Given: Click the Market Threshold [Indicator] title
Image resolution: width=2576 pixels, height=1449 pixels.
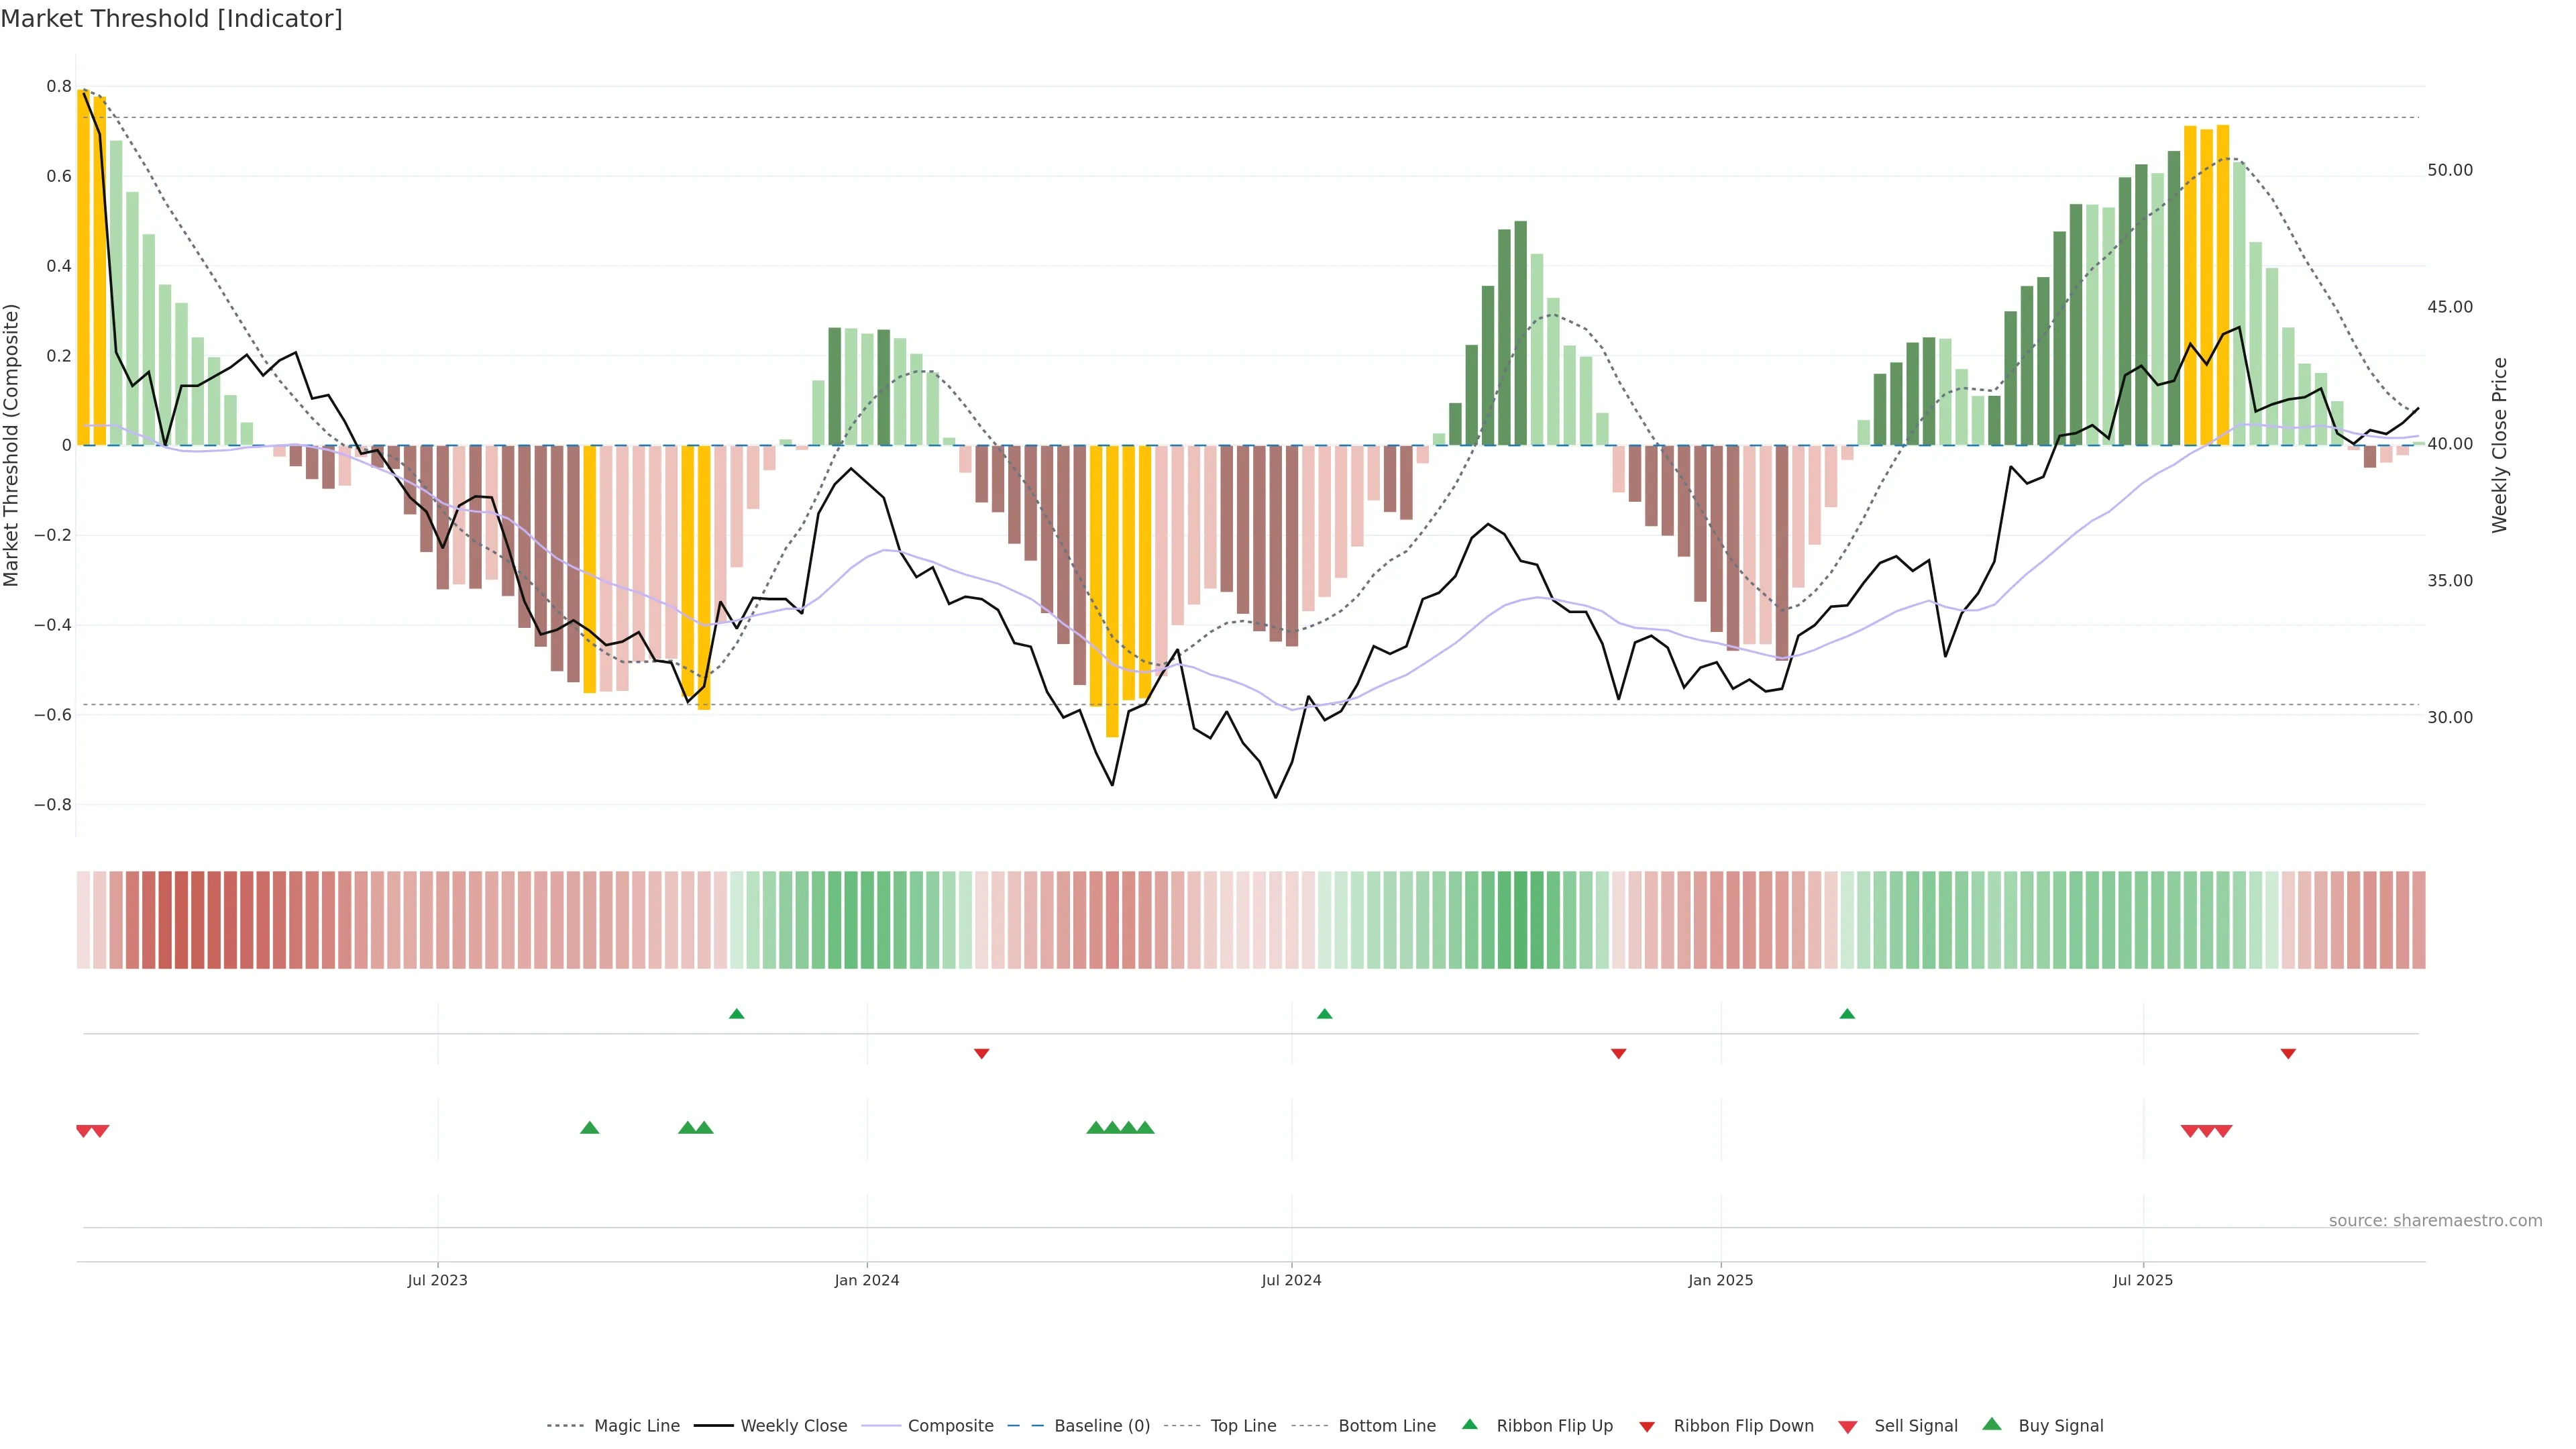Looking at the screenshot, I should click(171, 19).
